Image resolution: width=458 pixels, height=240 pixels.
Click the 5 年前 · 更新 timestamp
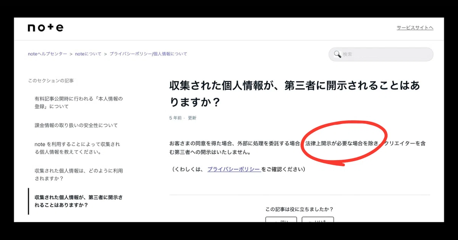183,118
